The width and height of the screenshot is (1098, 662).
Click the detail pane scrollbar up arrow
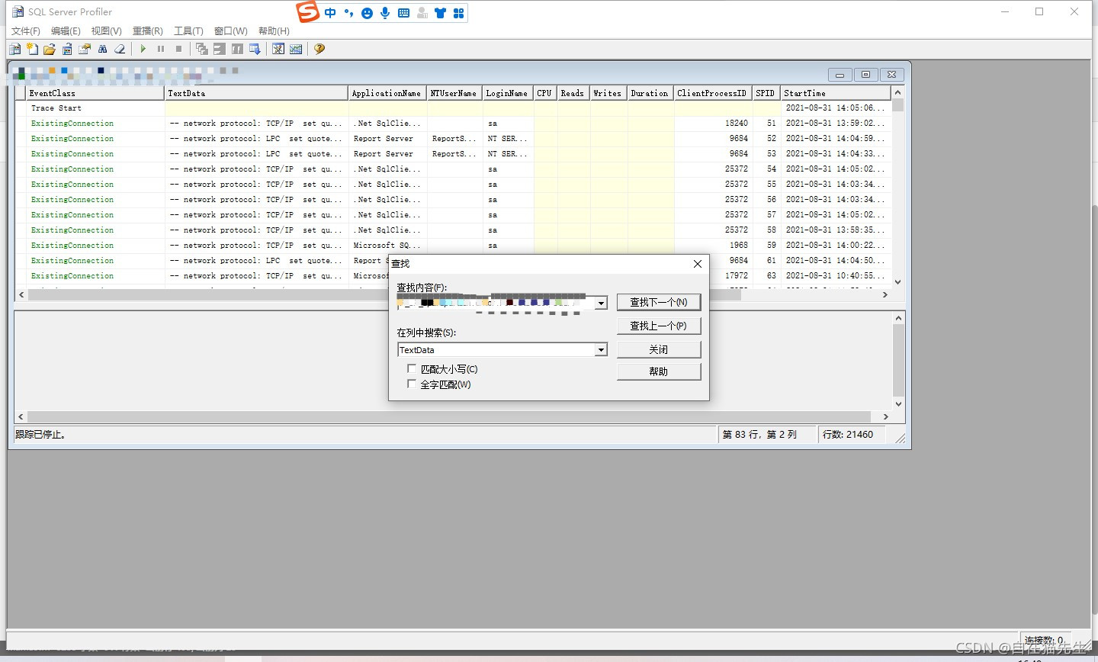898,317
